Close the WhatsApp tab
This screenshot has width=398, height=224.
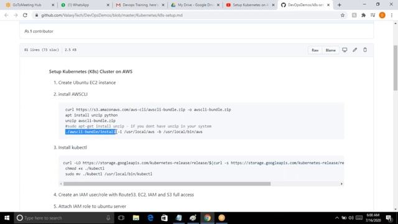click(108, 5)
